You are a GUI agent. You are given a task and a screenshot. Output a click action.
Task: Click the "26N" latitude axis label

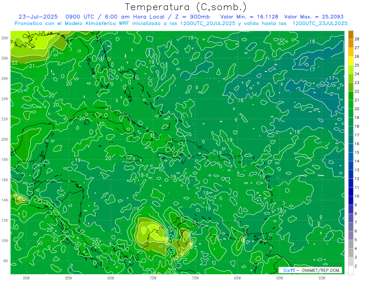point(5,78)
